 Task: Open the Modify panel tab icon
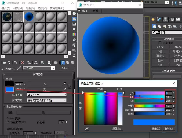(x=159, y=20)
